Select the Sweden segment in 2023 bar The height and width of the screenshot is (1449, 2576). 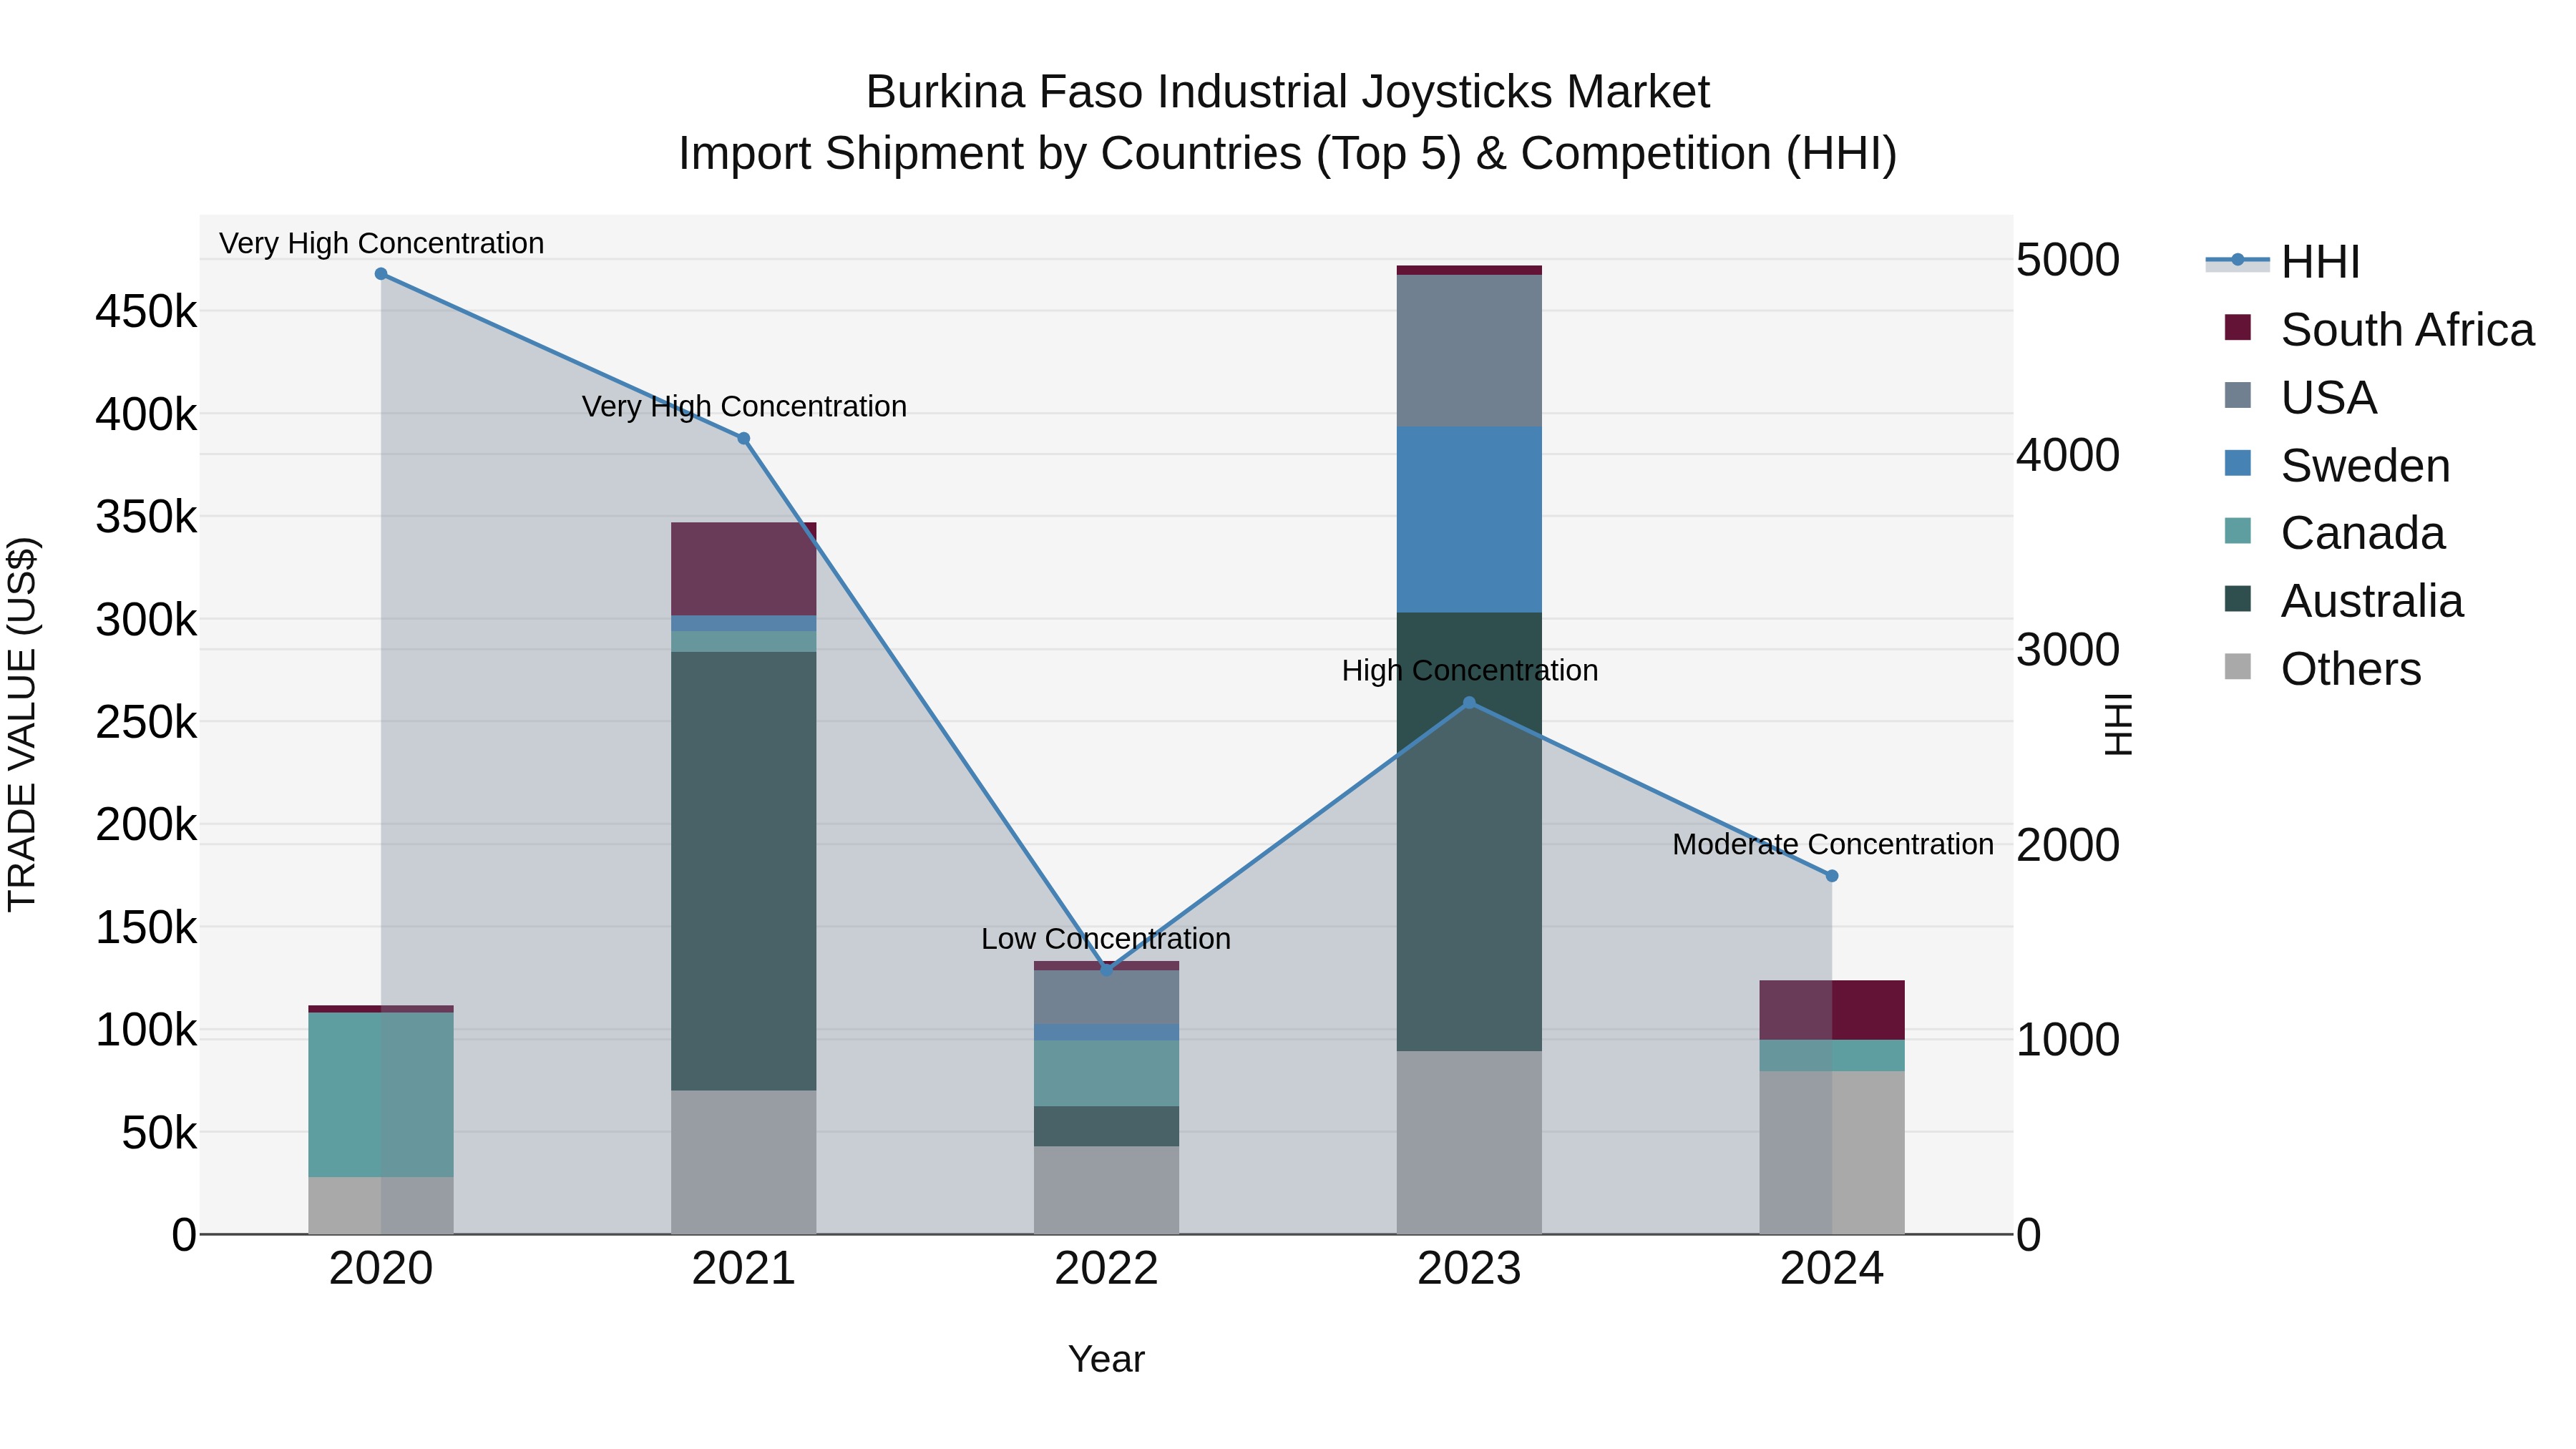(x=1469, y=520)
